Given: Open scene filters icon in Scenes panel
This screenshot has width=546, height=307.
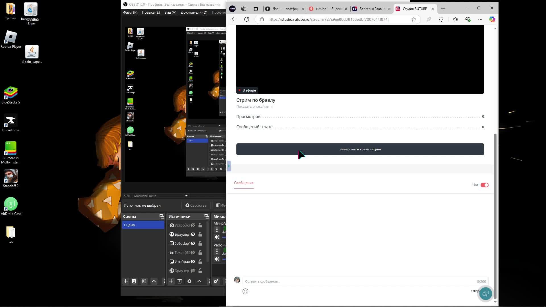Looking at the screenshot, I should pyautogui.click(x=144, y=281).
